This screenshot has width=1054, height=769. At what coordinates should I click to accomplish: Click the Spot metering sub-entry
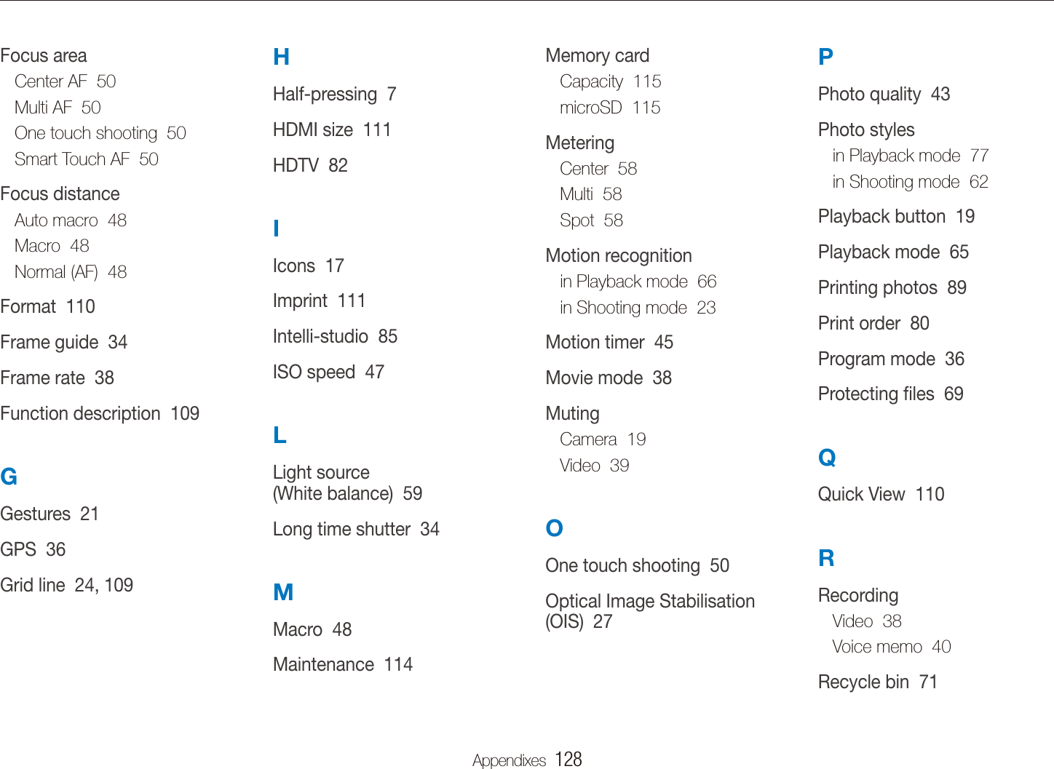pos(591,220)
